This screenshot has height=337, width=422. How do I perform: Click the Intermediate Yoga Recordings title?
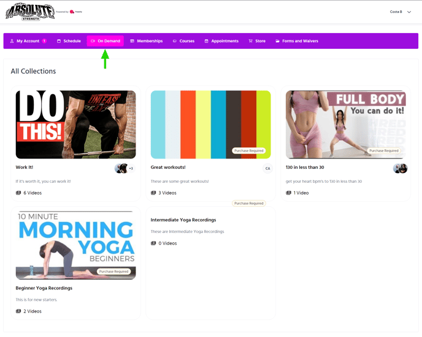(183, 220)
